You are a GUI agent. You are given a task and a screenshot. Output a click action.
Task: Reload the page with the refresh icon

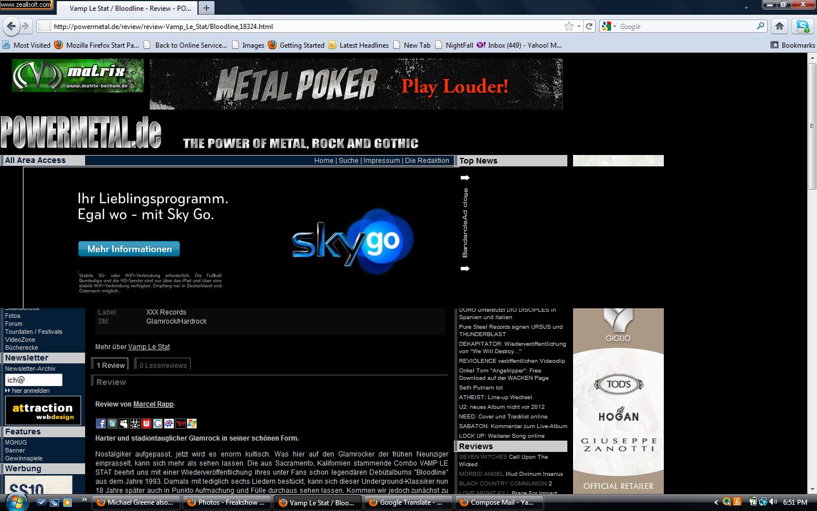coord(589,26)
